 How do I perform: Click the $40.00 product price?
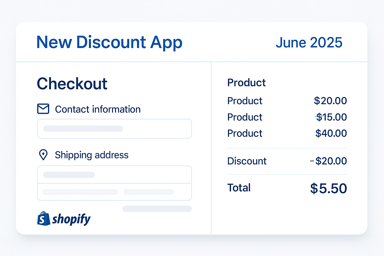(331, 133)
